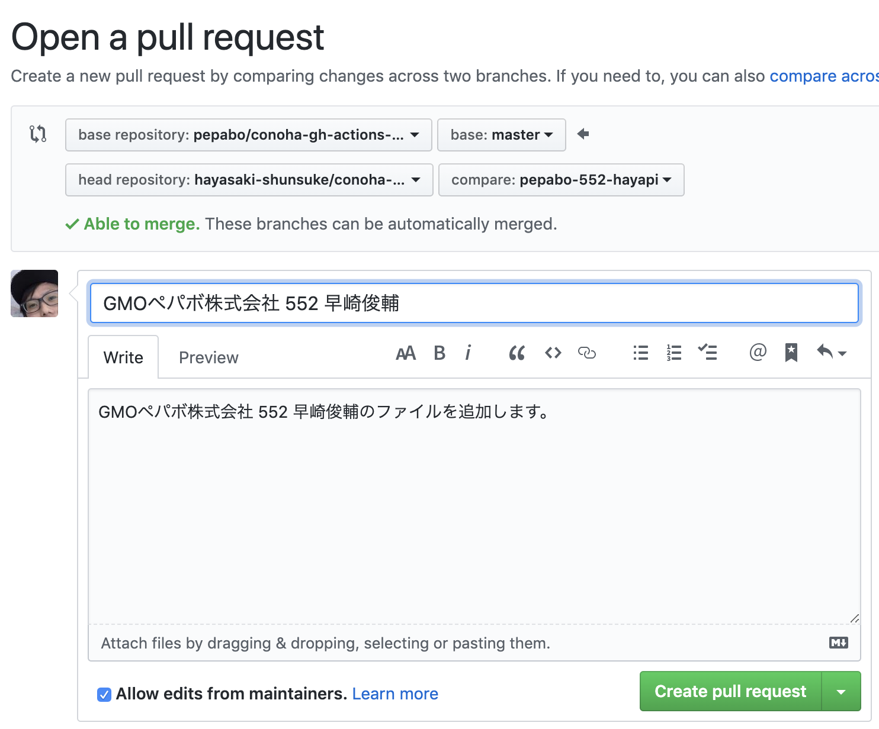879x729 pixels.
Task: Open the head repository selector
Action: (x=248, y=180)
